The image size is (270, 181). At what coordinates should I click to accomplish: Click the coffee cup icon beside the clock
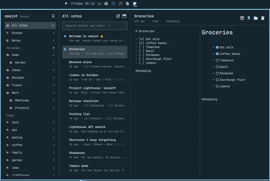click(x=66, y=3)
